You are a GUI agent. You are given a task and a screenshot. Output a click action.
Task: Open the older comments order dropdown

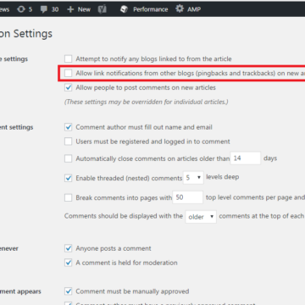click(x=201, y=217)
